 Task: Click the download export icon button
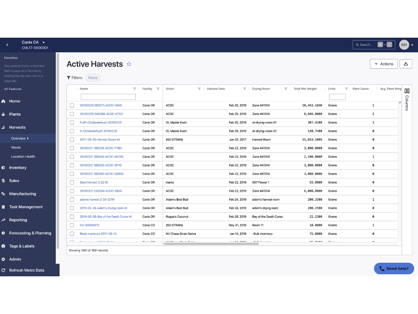[406, 64]
